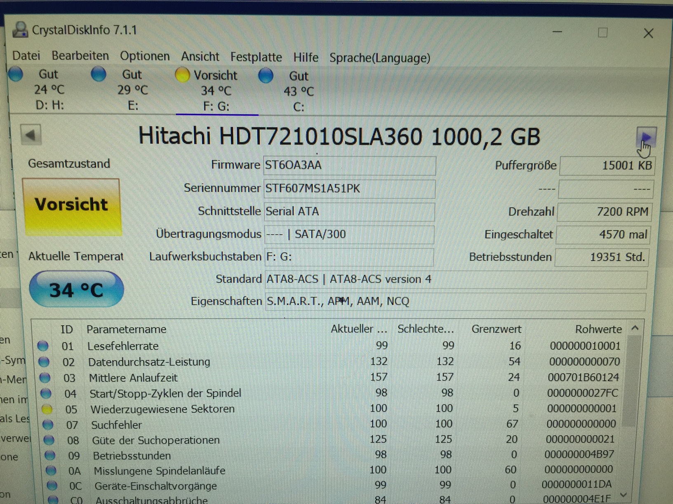This screenshot has width=673, height=504.
Task: Click the Schnittstelle field Serial ATA
Action: (x=349, y=211)
